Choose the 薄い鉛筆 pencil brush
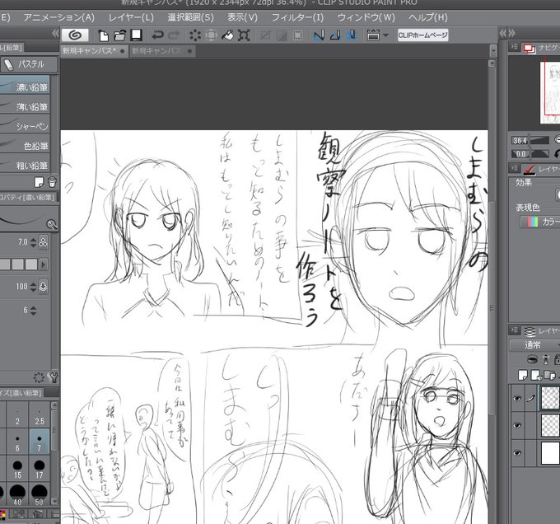 point(25,105)
